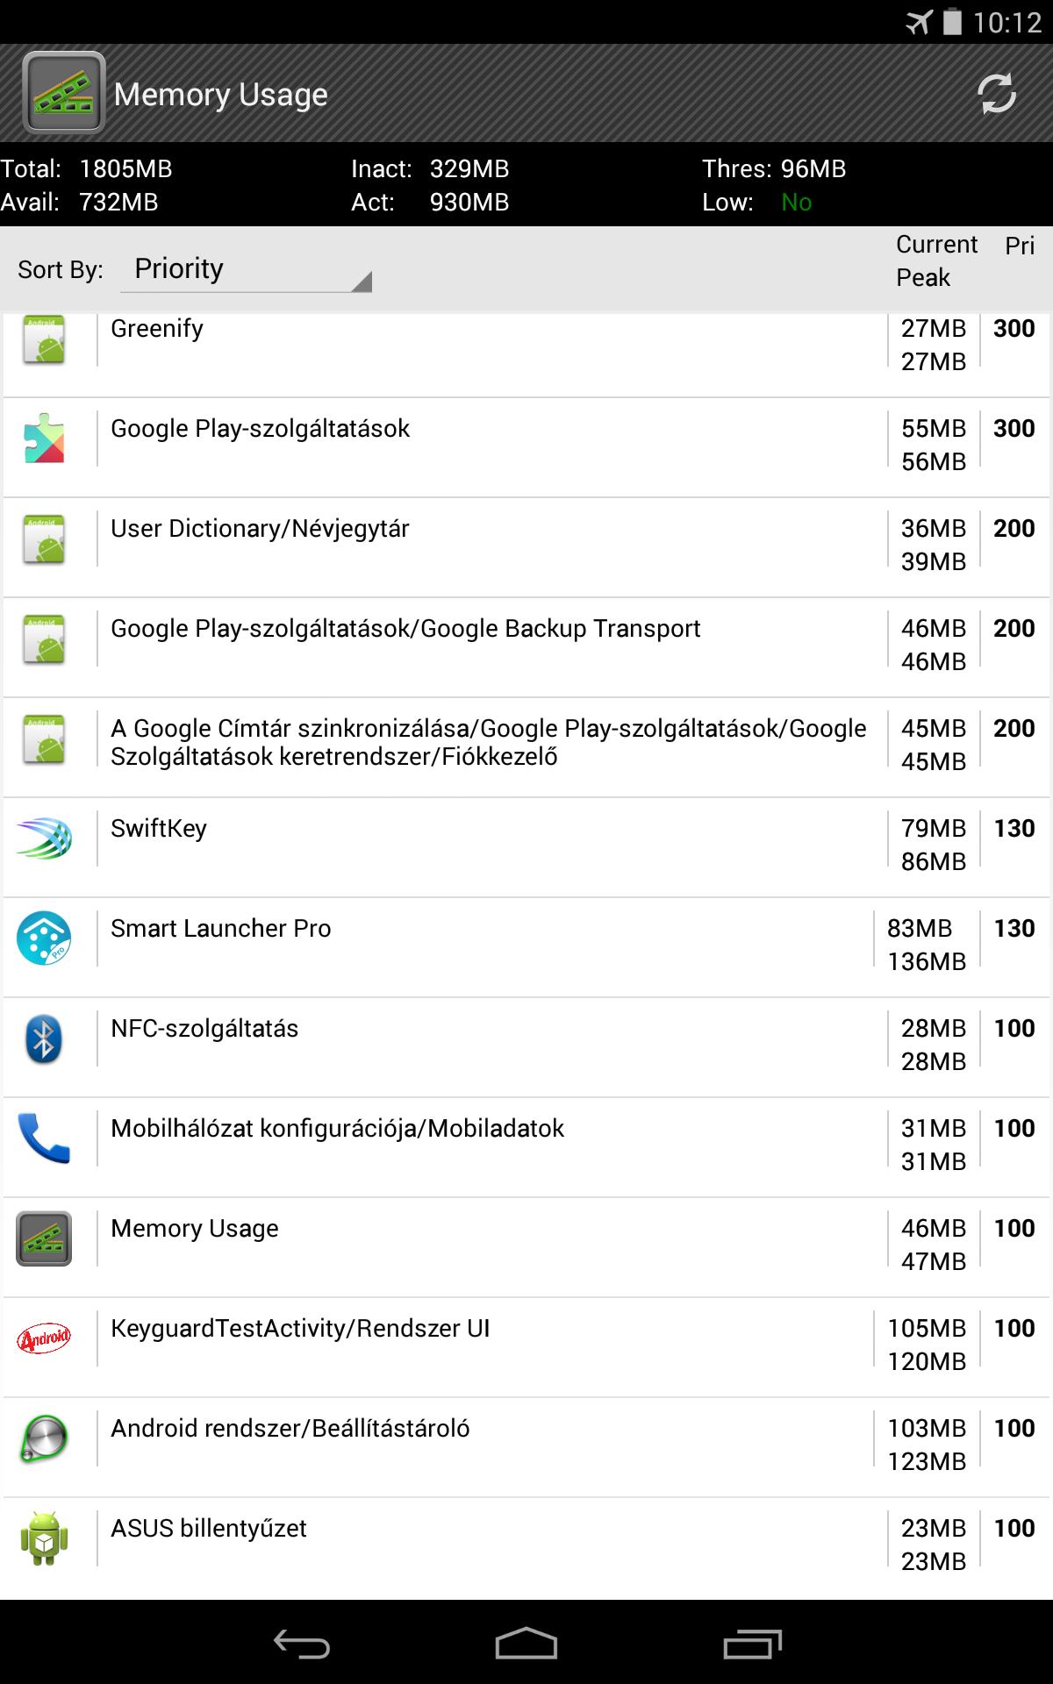Tap the green Low No indicator
Image resolution: width=1053 pixels, height=1684 pixels.
pos(796,202)
